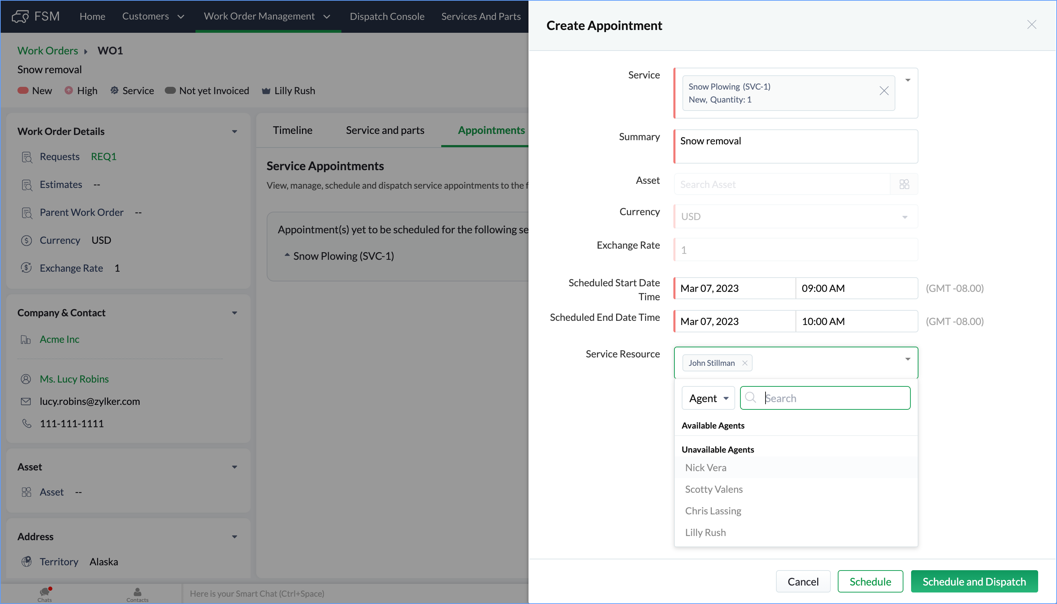This screenshot has height=604, width=1057.
Task: Collapse the Asset section
Action: pos(235,467)
